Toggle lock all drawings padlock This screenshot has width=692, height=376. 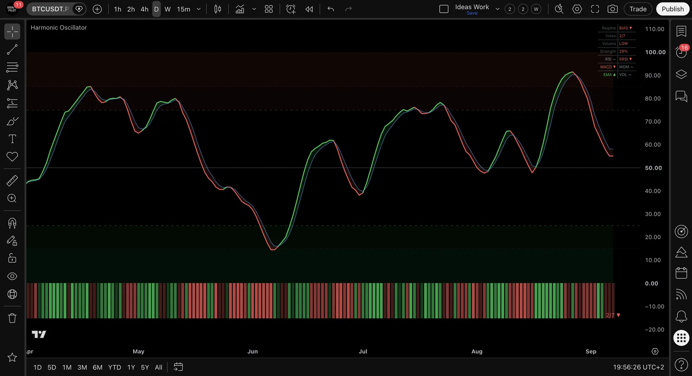tap(12, 258)
